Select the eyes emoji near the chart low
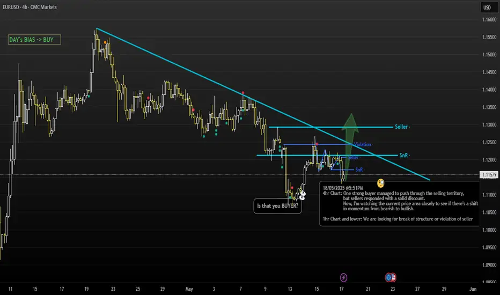 pos(302,195)
